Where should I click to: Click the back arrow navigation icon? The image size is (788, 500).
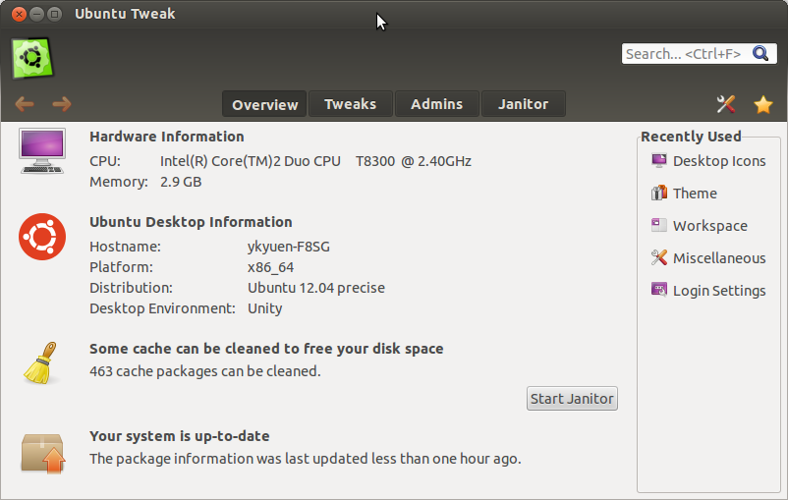[x=25, y=104]
